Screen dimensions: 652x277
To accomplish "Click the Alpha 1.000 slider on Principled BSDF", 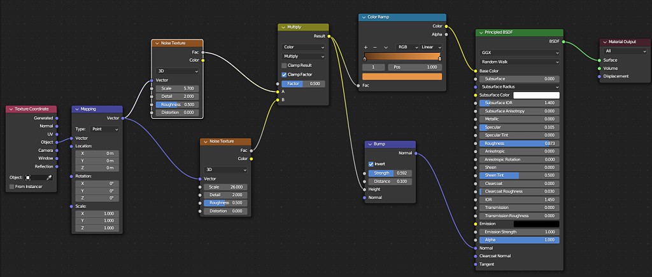I will [x=520, y=240].
